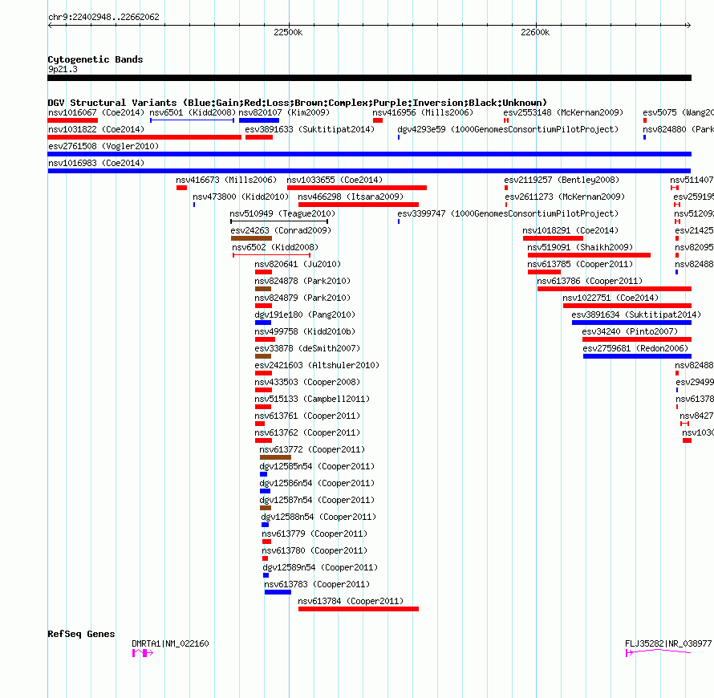
Task: Click esv2759681 (Redon2006) label
Action: (635, 348)
